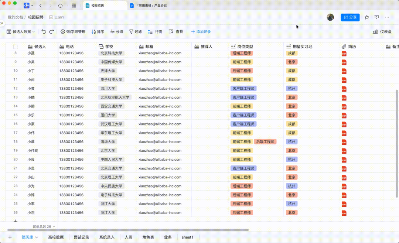Click the 我的文档 breadcrumb link

tap(16, 17)
